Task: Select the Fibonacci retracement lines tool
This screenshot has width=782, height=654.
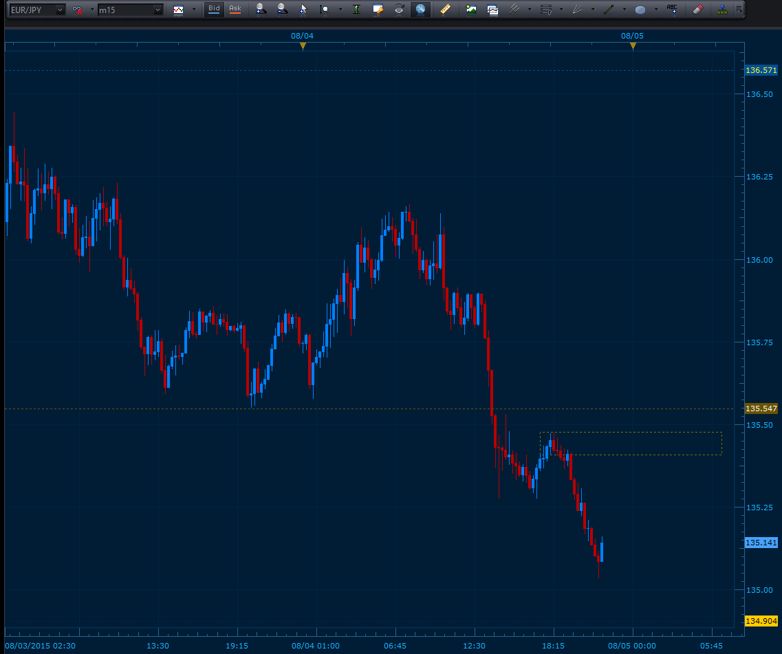Action: [546, 10]
